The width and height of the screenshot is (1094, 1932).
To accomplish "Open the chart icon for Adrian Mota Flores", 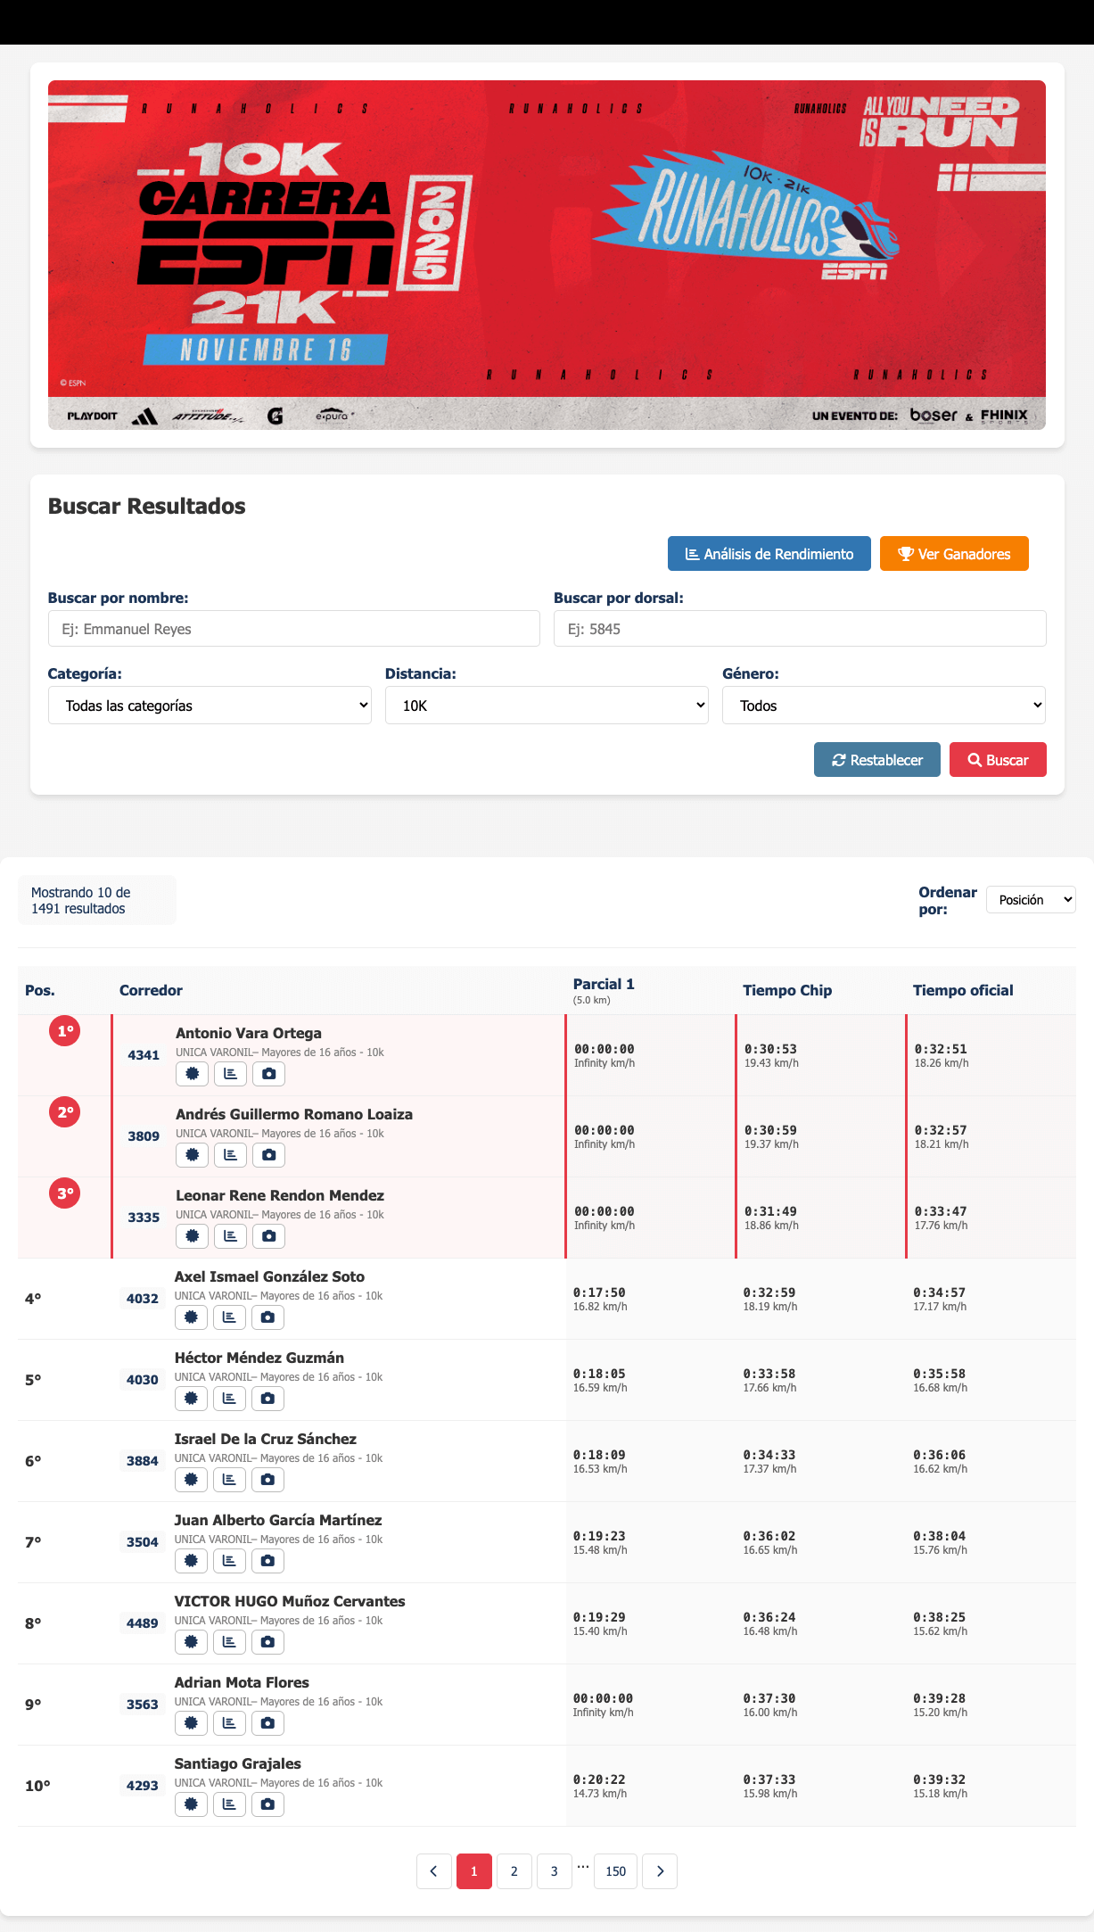I will click(x=229, y=1723).
